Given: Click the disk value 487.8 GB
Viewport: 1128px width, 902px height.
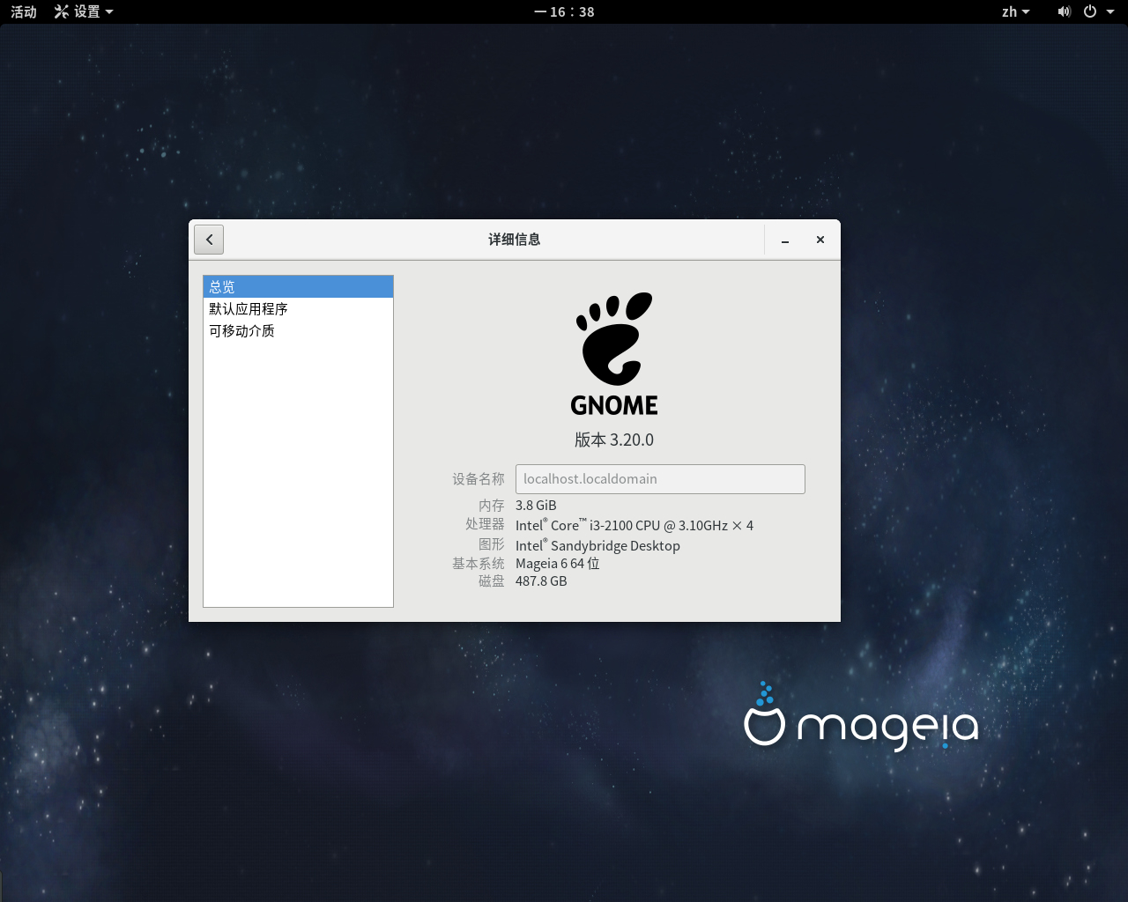Looking at the screenshot, I should (541, 581).
